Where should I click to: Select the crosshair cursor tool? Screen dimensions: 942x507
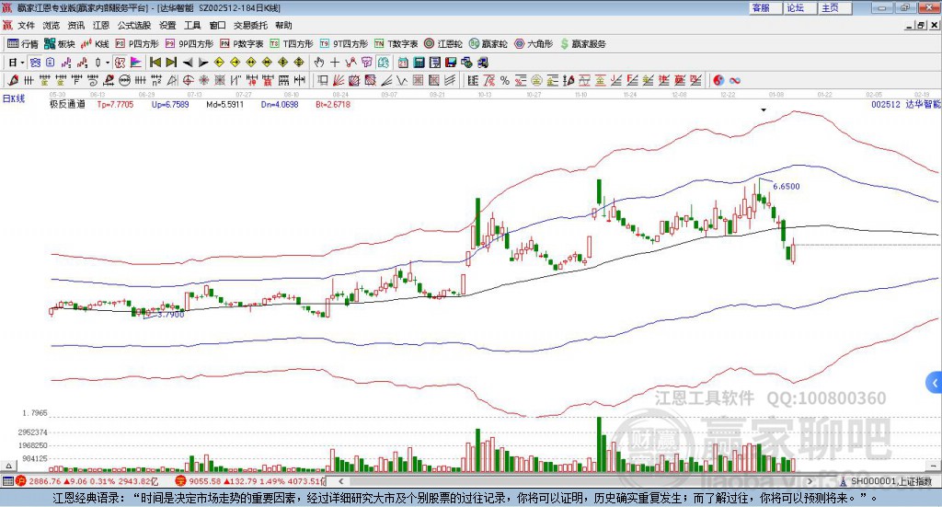[x=335, y=63]
